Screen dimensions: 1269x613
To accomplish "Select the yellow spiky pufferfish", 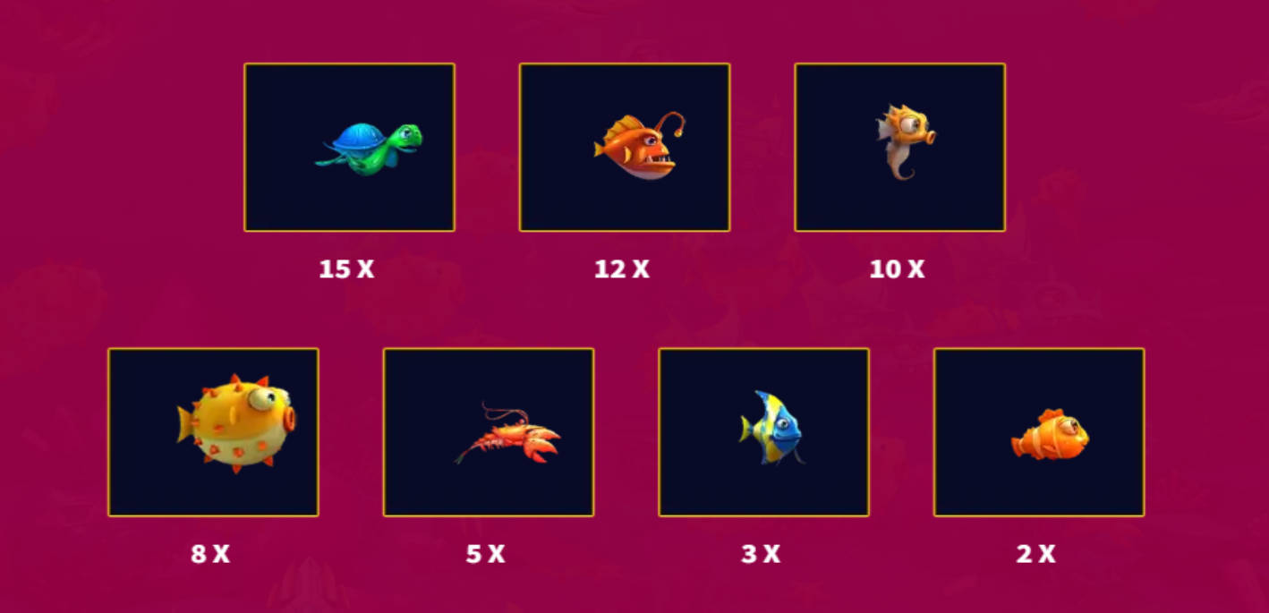I will click(x=236, y=423).
